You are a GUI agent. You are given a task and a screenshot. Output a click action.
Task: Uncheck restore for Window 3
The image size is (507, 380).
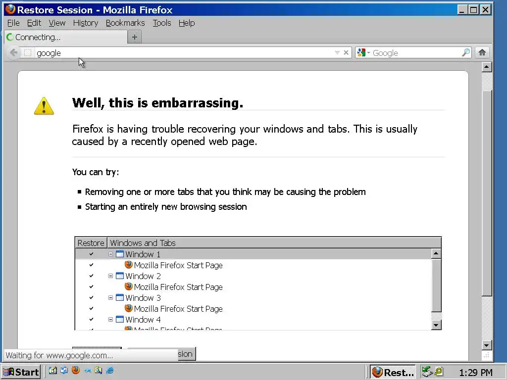click(91, 297)
